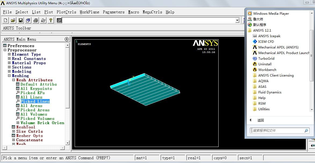Image resolution: width=315 pixels, height=163 pixels.
Task: Open TurboGrid from start menu
Action: pos(266,58)
